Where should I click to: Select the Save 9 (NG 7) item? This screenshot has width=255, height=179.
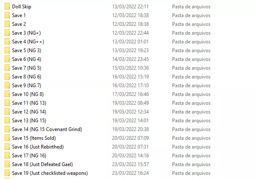(x=27, y=86)
